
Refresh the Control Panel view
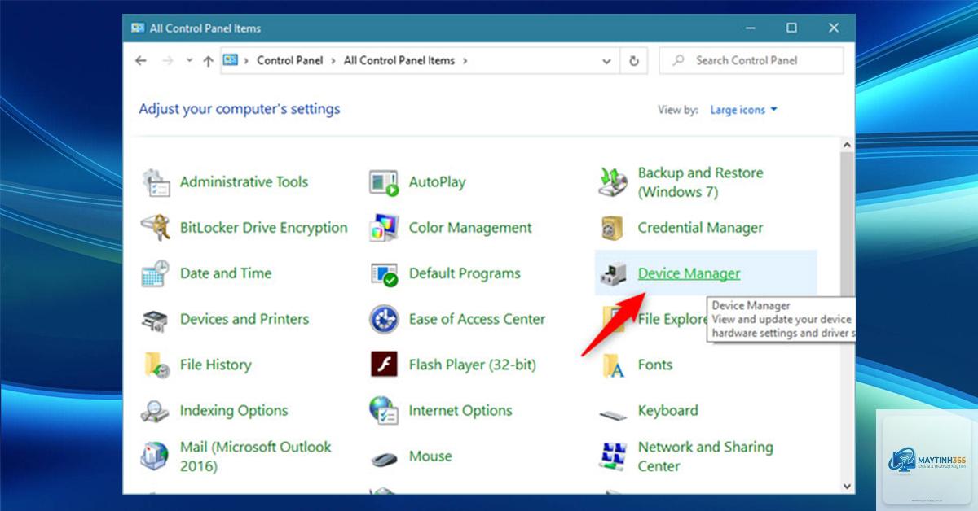633,60
